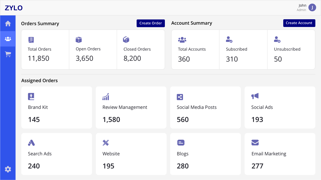Open John's profile avatar

[312, 7]
